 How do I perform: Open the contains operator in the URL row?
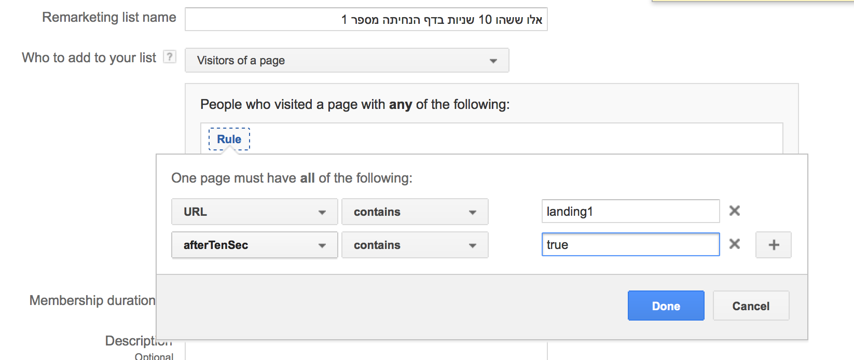click(x=415, y=212)
